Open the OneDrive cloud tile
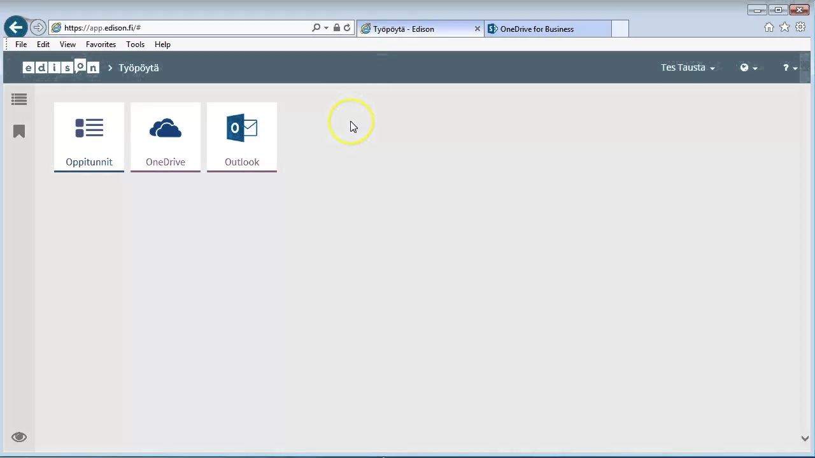Viewport: 815px width, 458px height. point(166,137)
